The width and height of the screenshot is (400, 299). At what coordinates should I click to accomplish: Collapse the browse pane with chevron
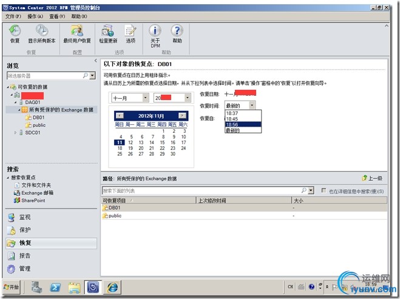(x=96, y=61)
